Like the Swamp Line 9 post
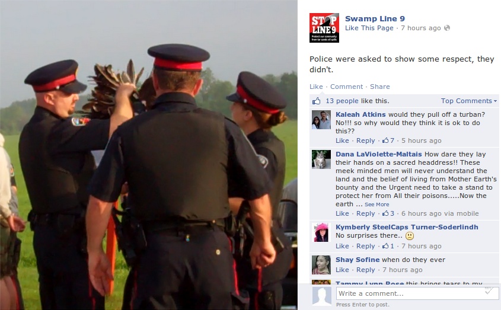 coord(316,87)
